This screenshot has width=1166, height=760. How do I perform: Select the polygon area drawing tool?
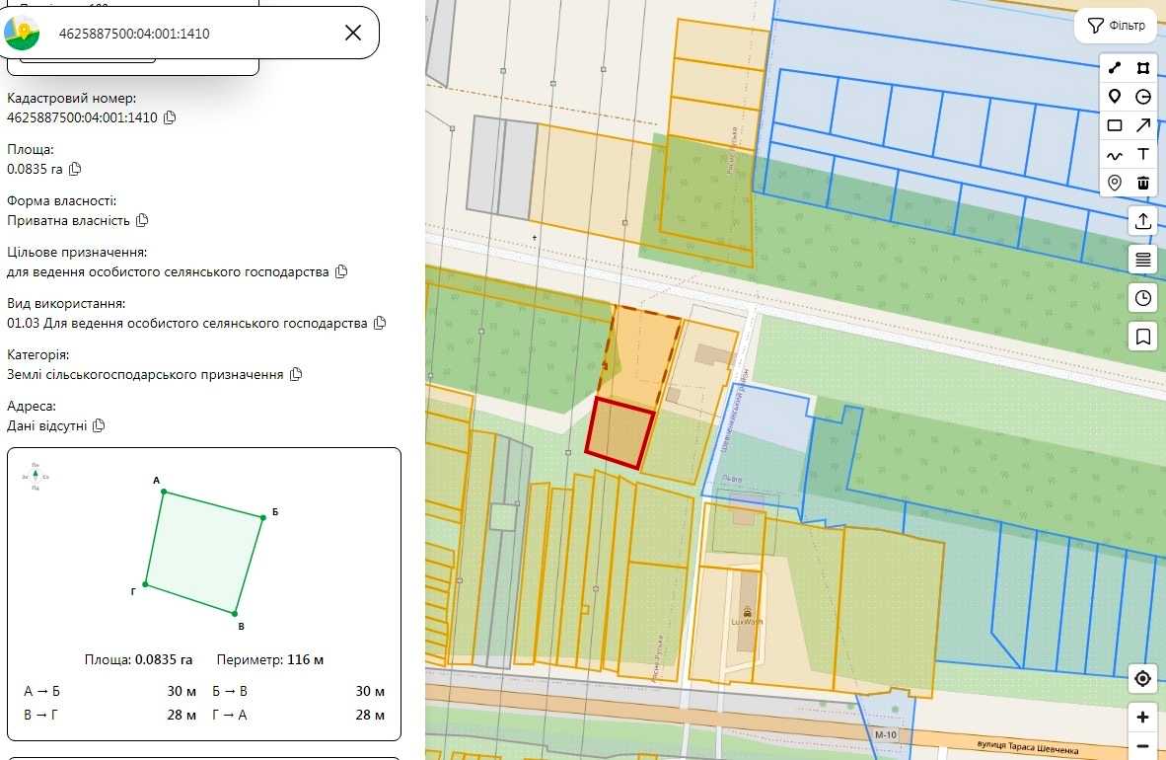[x=1143, y=68]
